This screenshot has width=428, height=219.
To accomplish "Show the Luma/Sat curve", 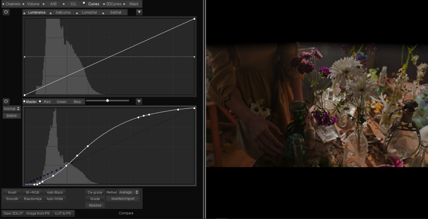I will pyautogui.click(x=88, y=12).
